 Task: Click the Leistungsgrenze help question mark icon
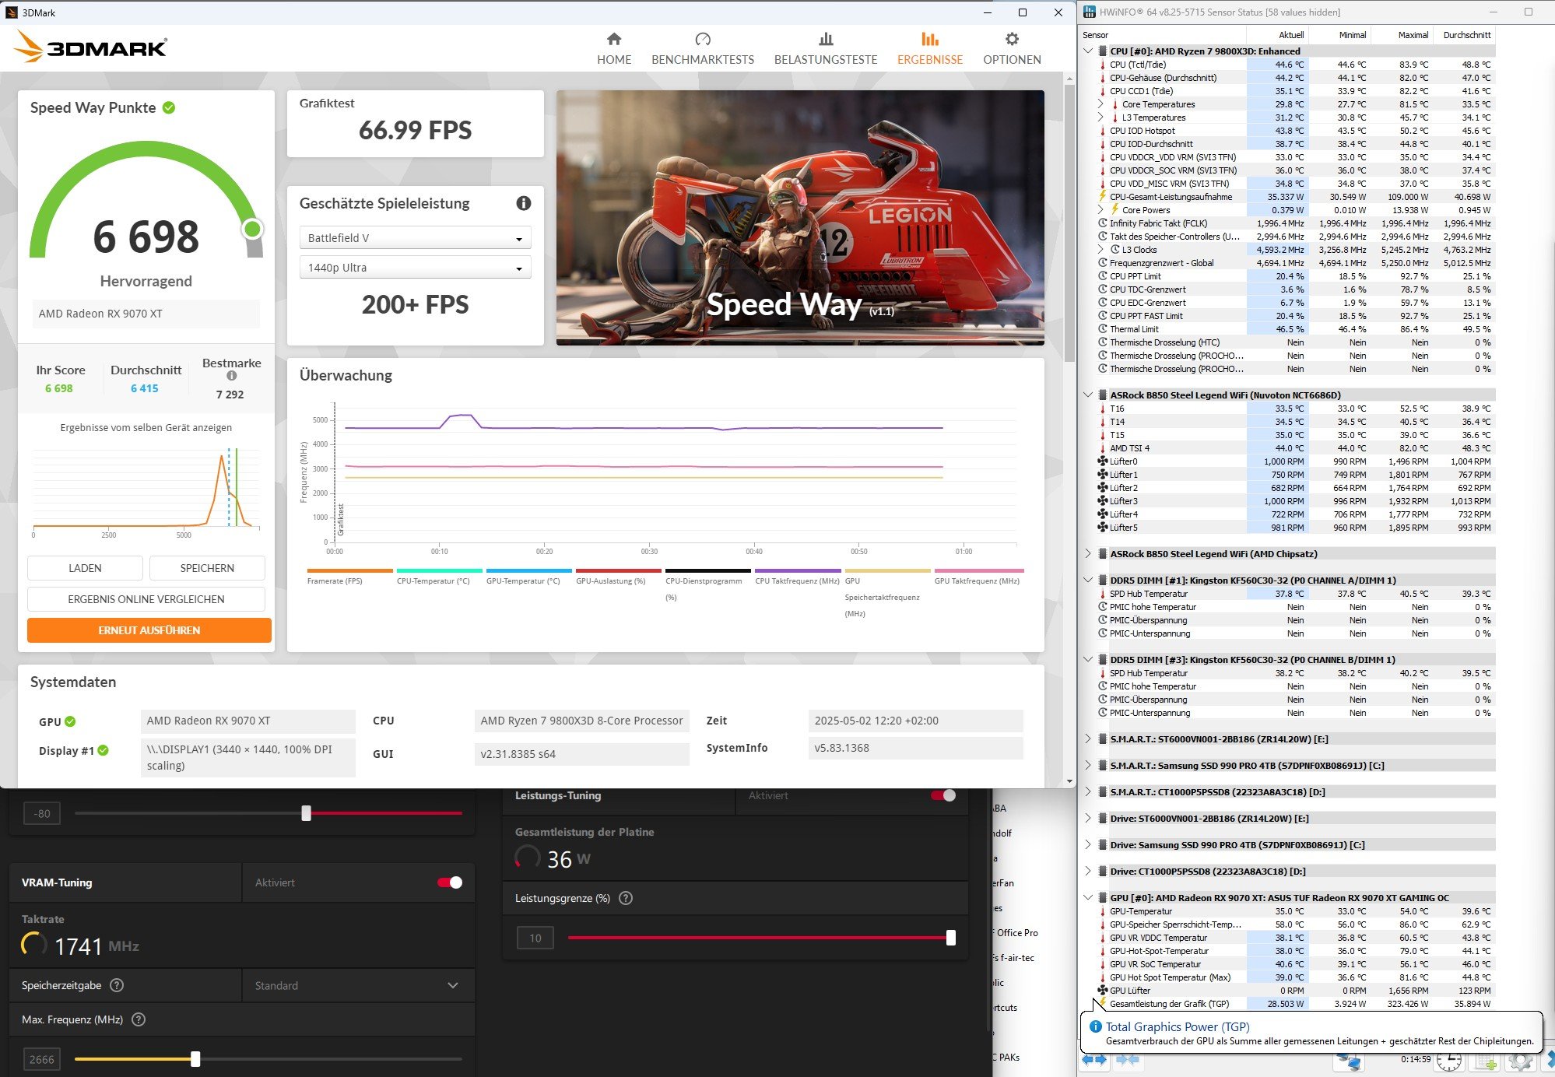click(626, 898)
